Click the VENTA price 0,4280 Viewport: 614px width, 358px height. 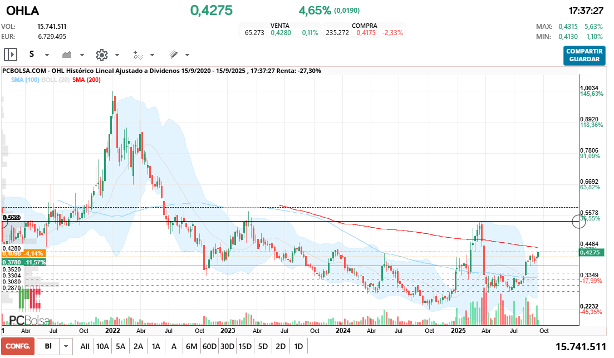[x=281, y=33]
